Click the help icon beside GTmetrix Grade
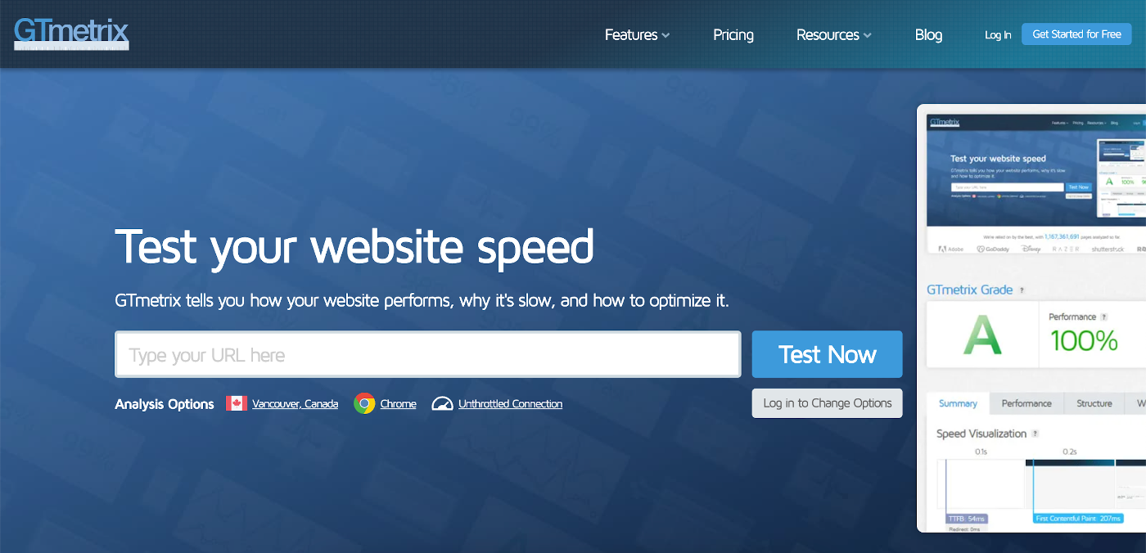1146x553 pixels. click(x=1022, y=290)
